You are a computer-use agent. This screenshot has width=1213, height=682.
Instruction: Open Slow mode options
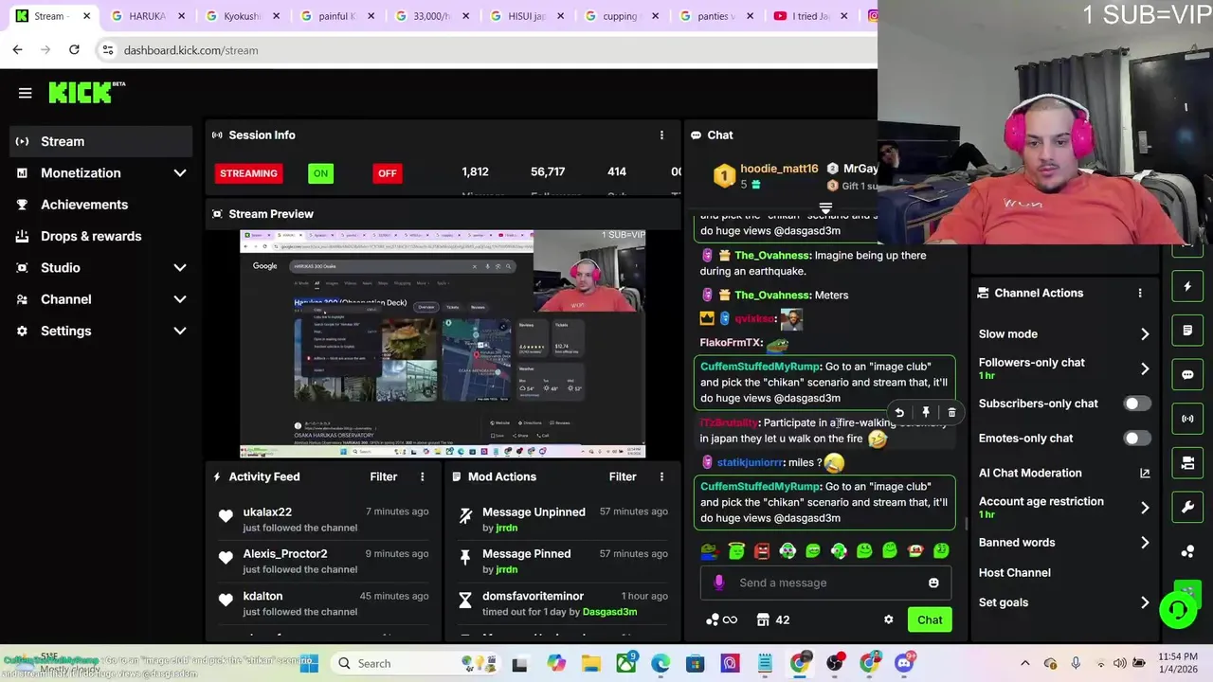[1064, 333]
